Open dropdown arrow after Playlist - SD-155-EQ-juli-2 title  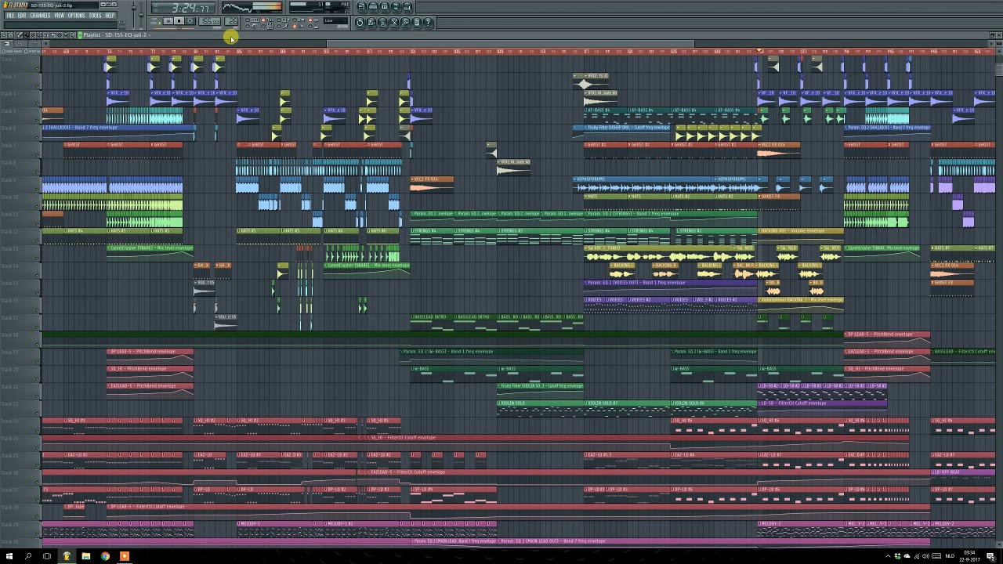pyautogui.click(x=150, y=35)
